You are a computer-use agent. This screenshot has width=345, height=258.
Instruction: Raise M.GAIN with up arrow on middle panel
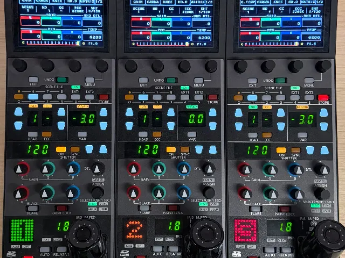(212, 112)
